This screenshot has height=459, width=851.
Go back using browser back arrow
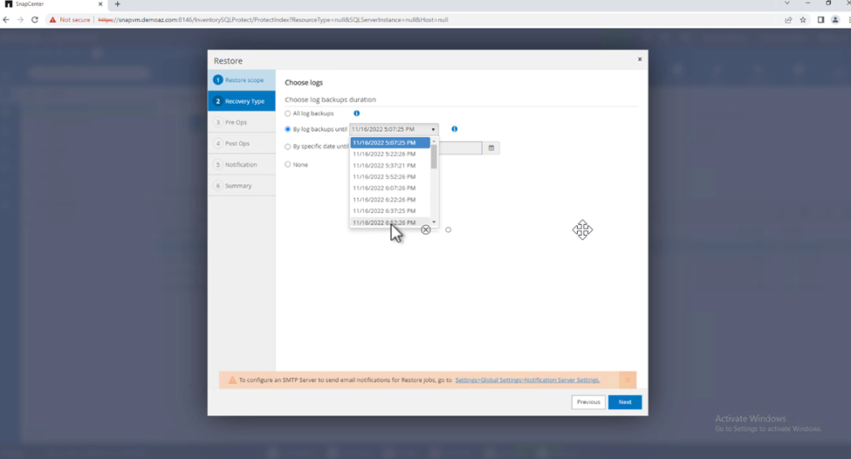click(6, 19)
